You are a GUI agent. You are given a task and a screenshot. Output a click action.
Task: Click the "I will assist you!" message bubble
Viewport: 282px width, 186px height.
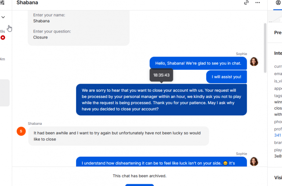pyautogui.click(x=226, y=77)
